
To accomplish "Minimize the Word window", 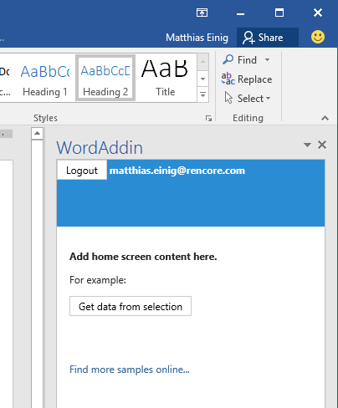I will point(240,13).
